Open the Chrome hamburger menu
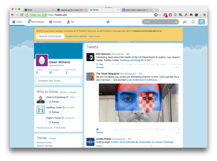This screenshot has width=217, height=161. click(204, 15)
